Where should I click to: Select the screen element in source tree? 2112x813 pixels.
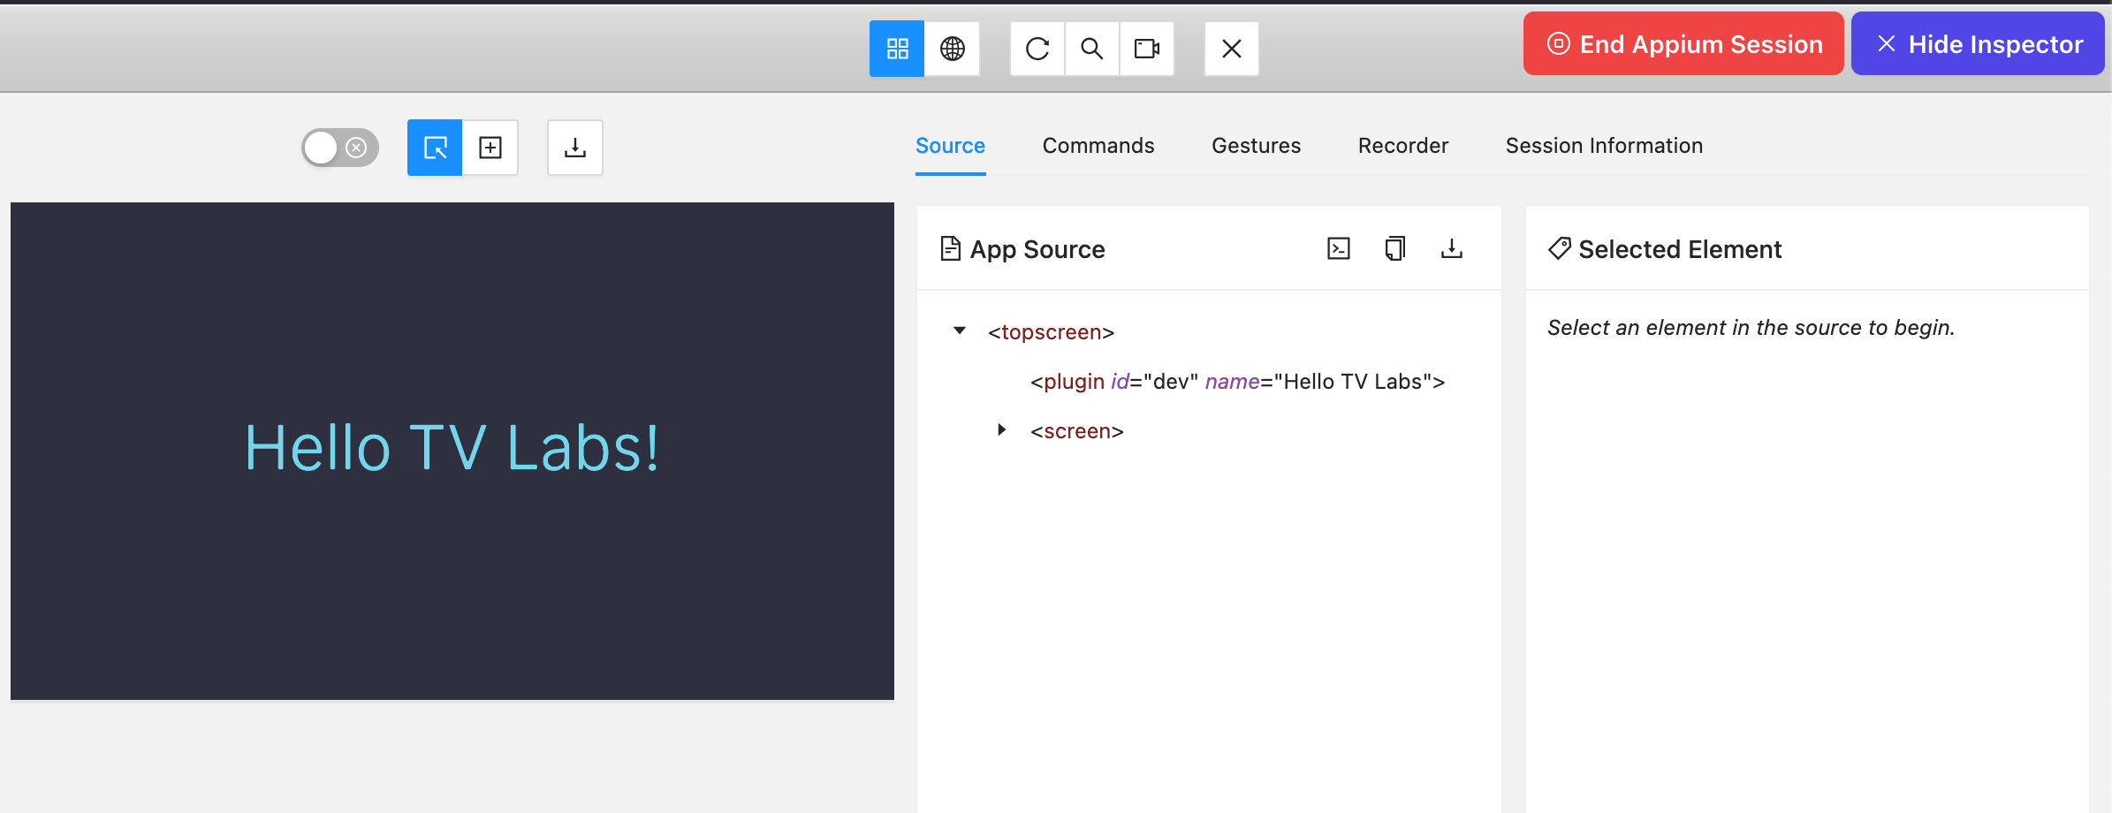[1077, 431]
